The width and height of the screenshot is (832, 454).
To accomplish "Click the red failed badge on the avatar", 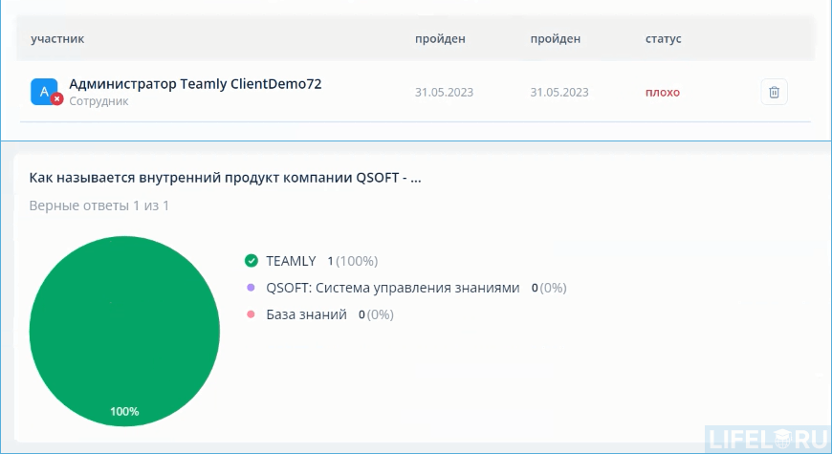I will (x=56, y=98).
